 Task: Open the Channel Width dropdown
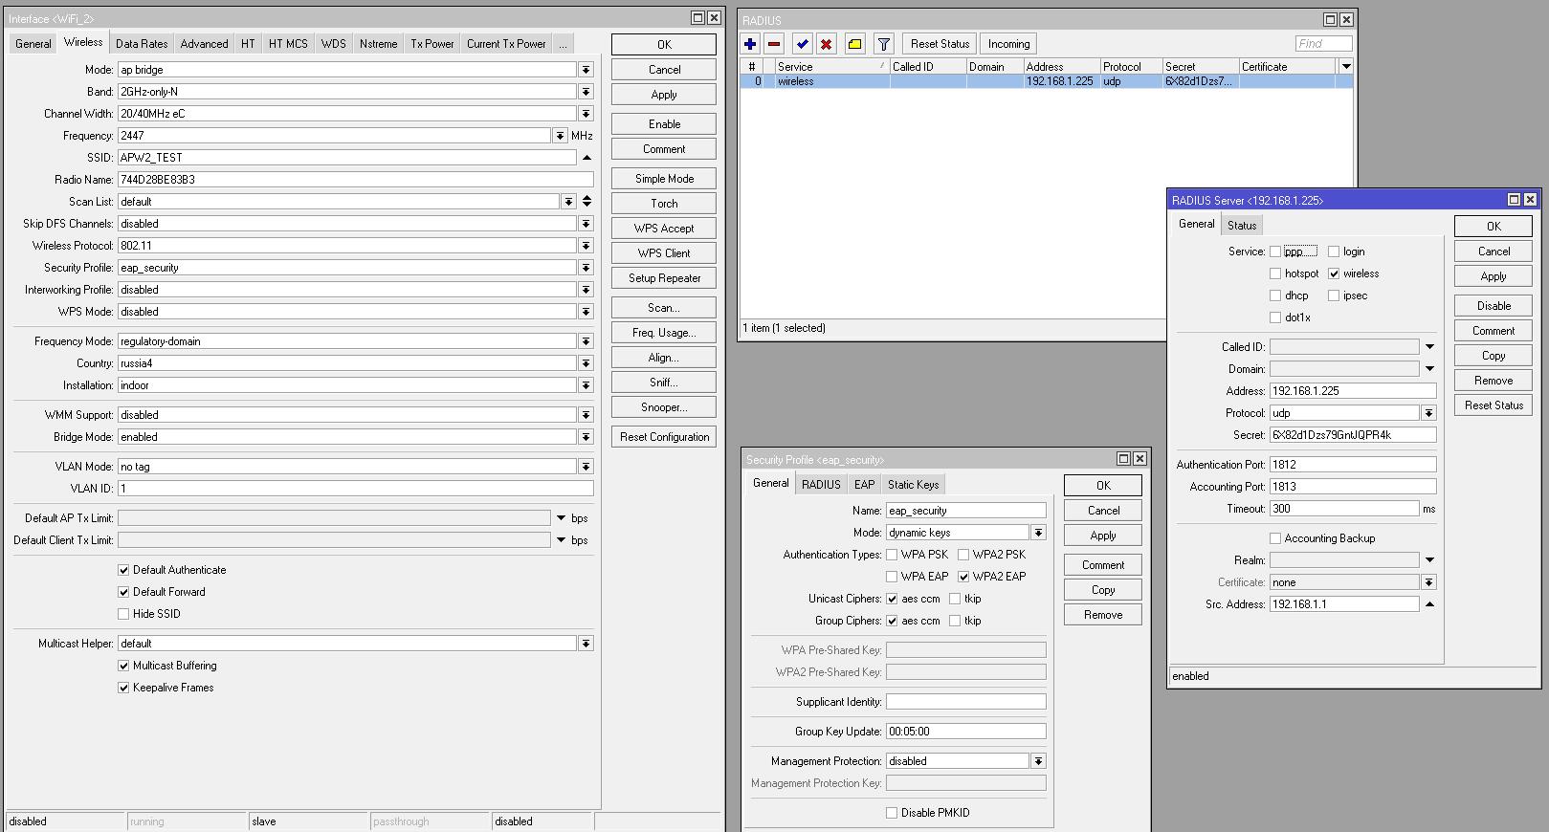click(x=586, y=114)
